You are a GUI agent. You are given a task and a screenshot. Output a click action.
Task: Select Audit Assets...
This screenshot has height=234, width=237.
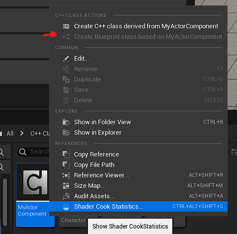139,196
